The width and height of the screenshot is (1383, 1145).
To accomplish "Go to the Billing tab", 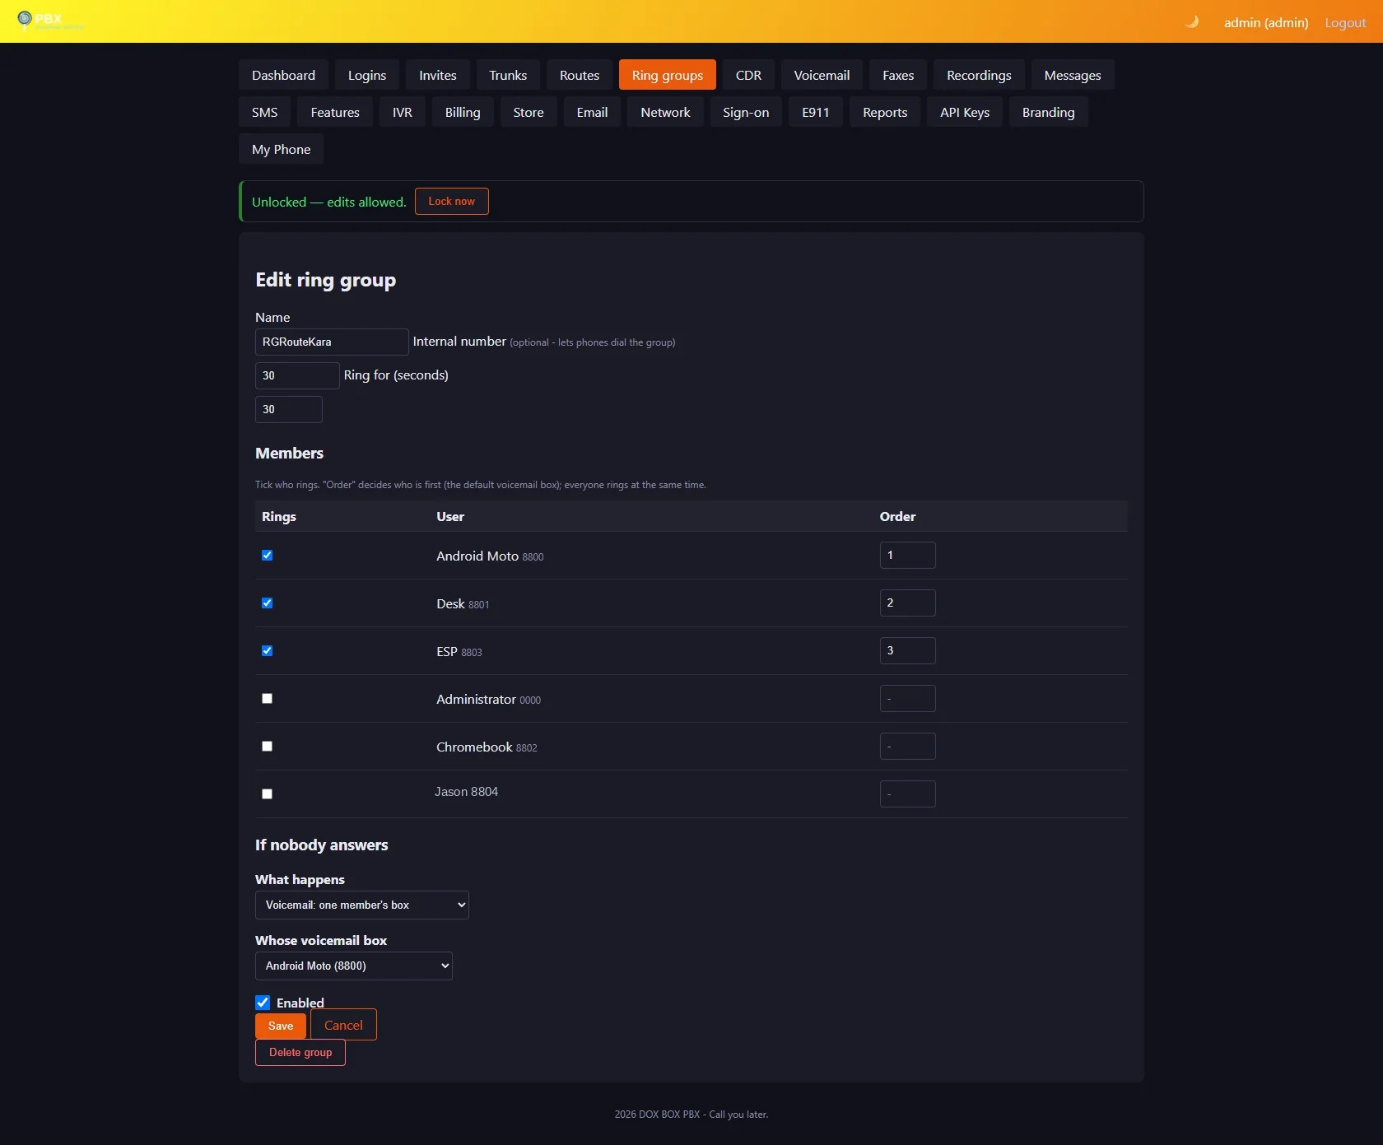I will pyautogui.click(x=463, y=112).
